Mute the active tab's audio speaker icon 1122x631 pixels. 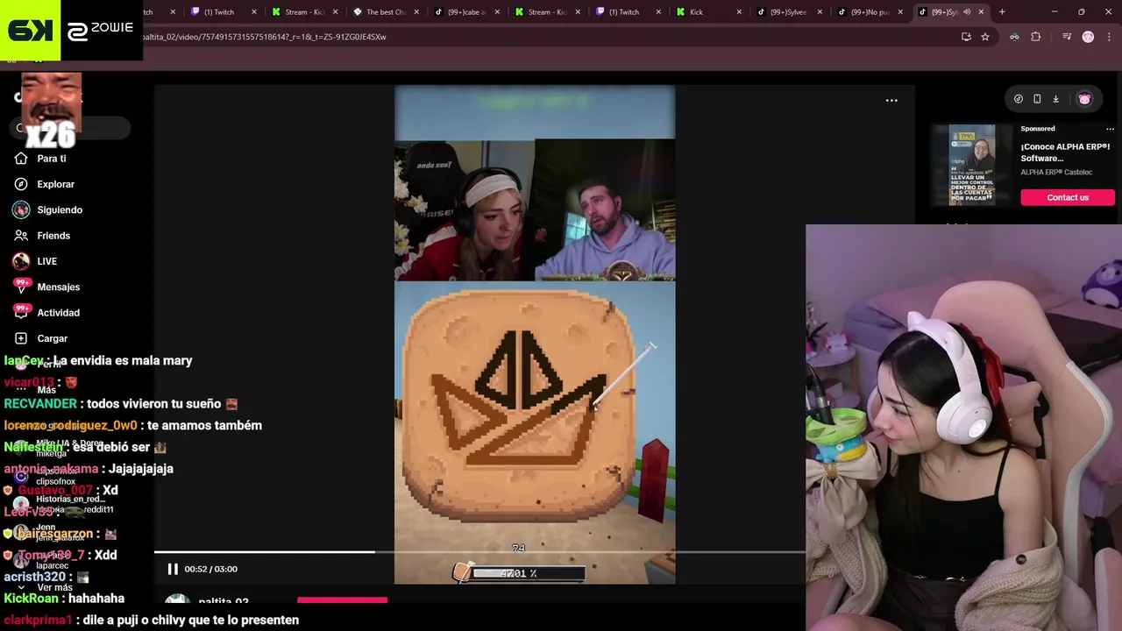point(967,12)
